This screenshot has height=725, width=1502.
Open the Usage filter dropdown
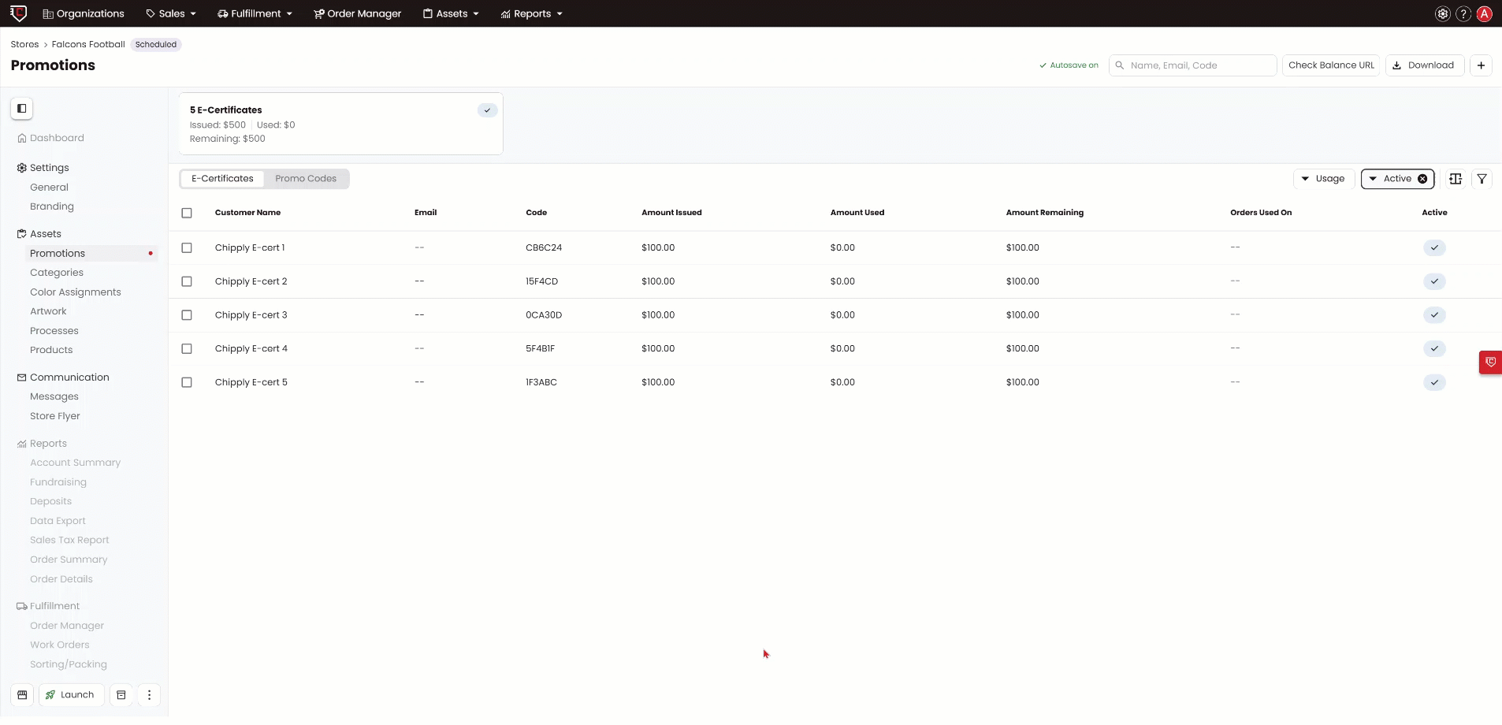pyautogui.click(x=1324, y=179)
